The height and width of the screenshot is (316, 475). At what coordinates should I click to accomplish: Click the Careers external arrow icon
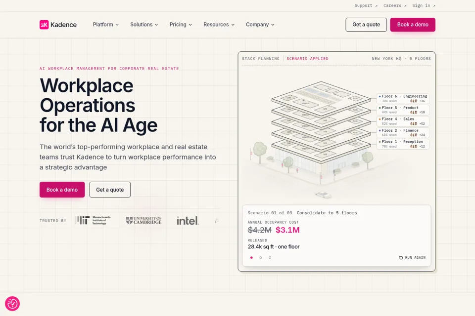pos(405,6)
